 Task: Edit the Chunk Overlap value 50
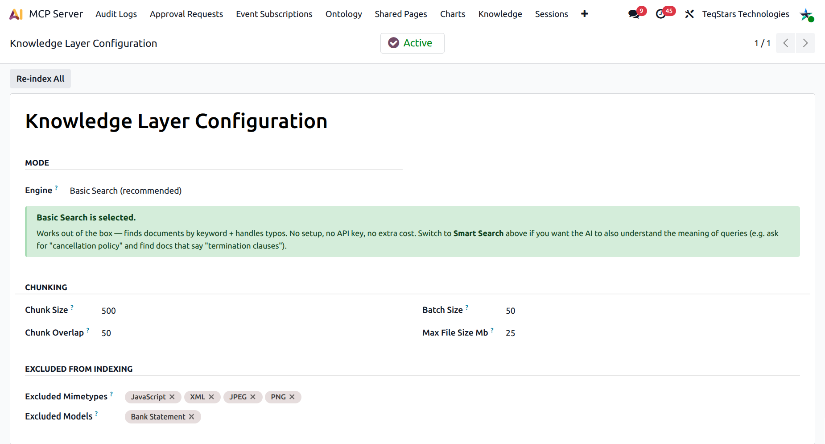106,333
